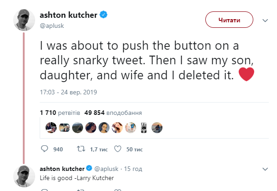
Task: Click the ashton kutcher name in the header
Action: pyautogui.click(x=68, y=15)
